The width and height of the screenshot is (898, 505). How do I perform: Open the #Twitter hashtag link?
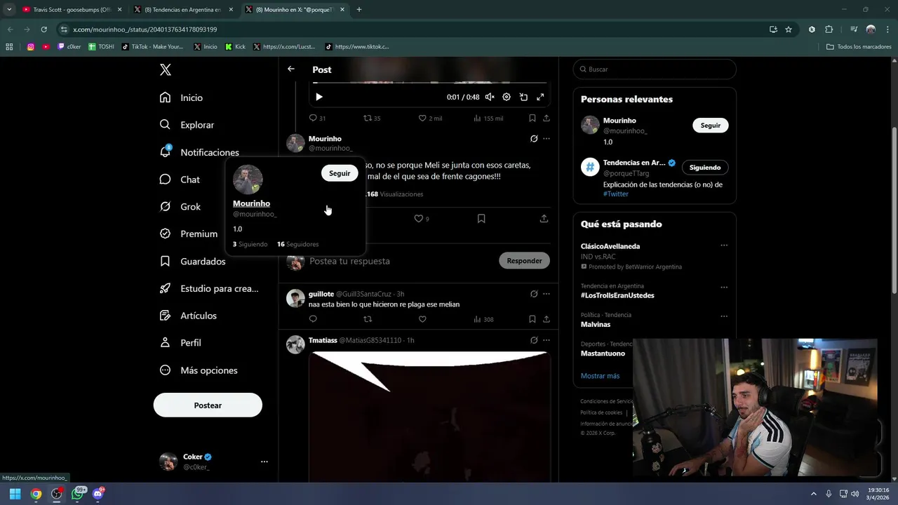click(x=616, y=194)
